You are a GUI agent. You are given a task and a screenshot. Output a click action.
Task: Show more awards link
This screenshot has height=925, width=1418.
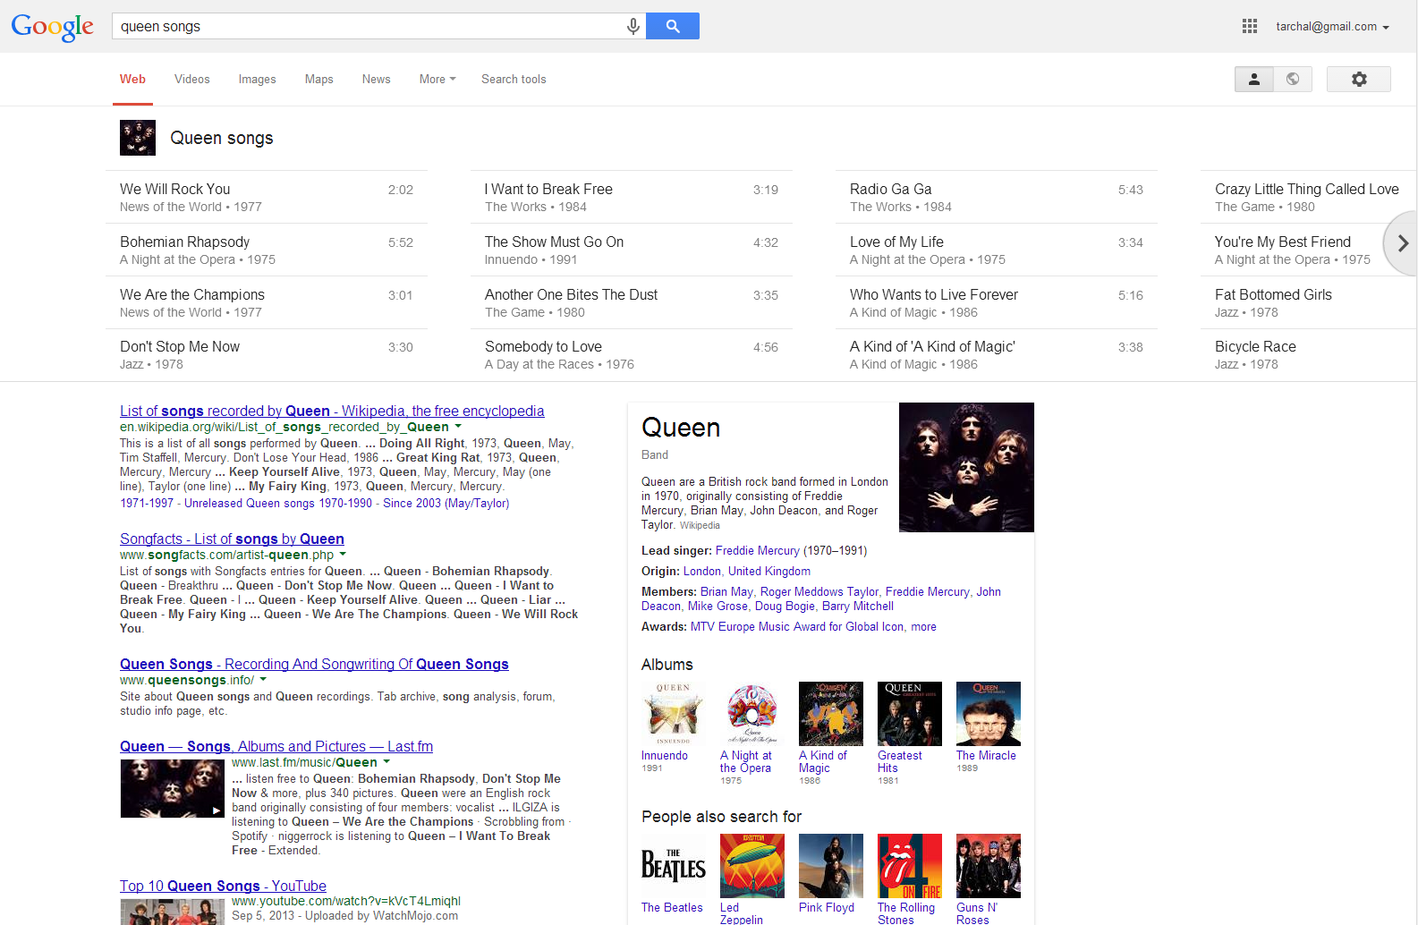point(923,626)
